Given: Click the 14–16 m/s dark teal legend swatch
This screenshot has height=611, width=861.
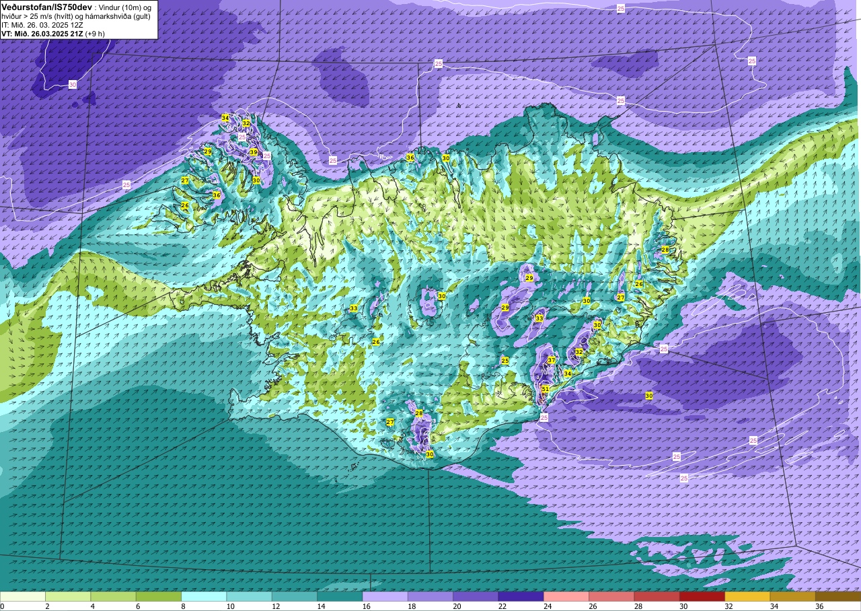Looking at the screenshot, I should pyautogui.click(x=340, y=596).
